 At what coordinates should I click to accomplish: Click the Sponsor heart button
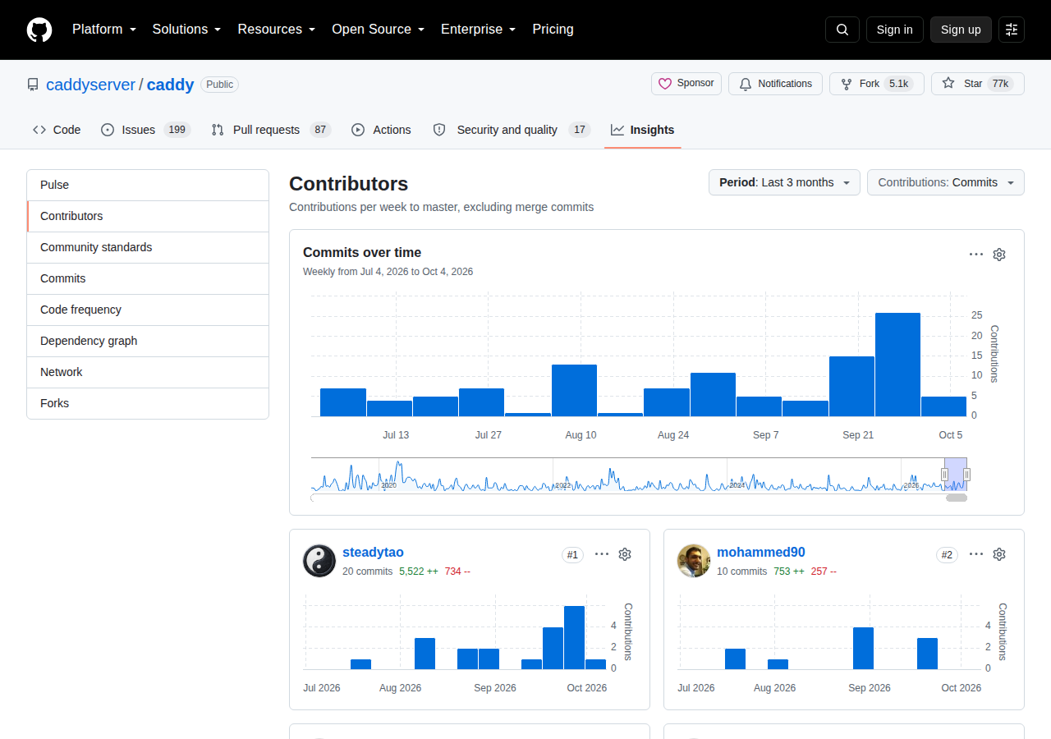click(x=686, y=84)
